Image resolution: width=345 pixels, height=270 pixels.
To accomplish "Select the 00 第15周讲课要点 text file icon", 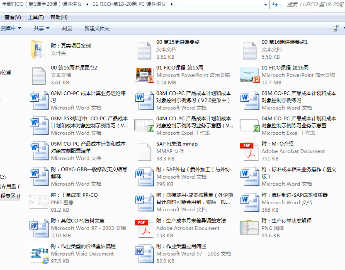I will pos(144,51).
